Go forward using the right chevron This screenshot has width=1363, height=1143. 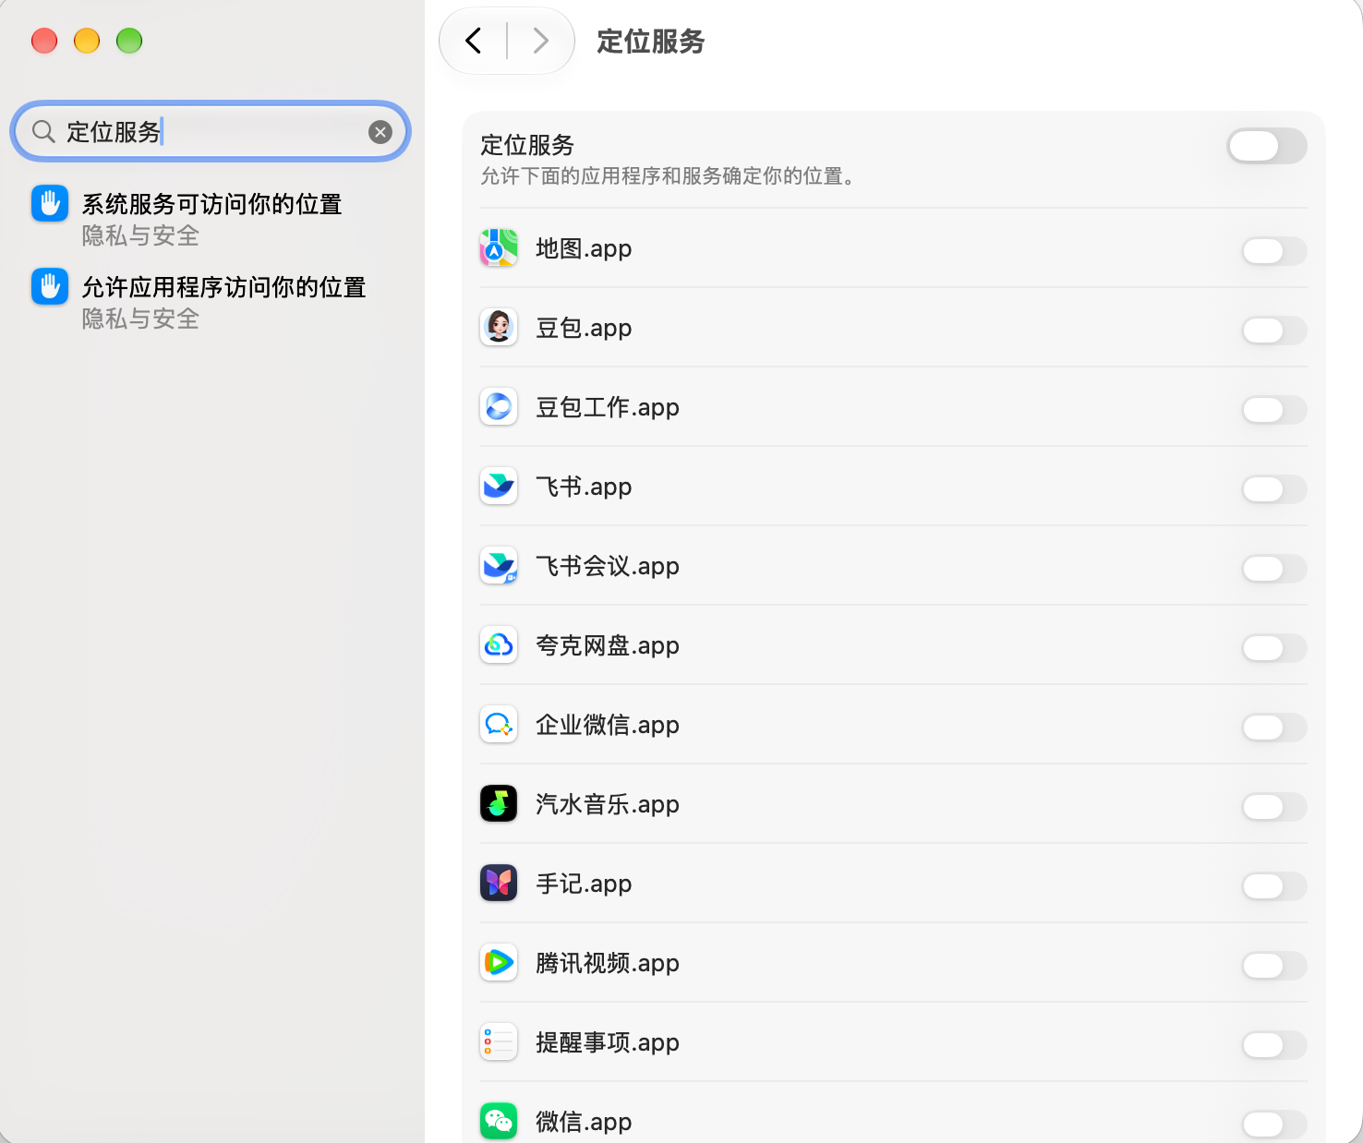click(541, 42)
